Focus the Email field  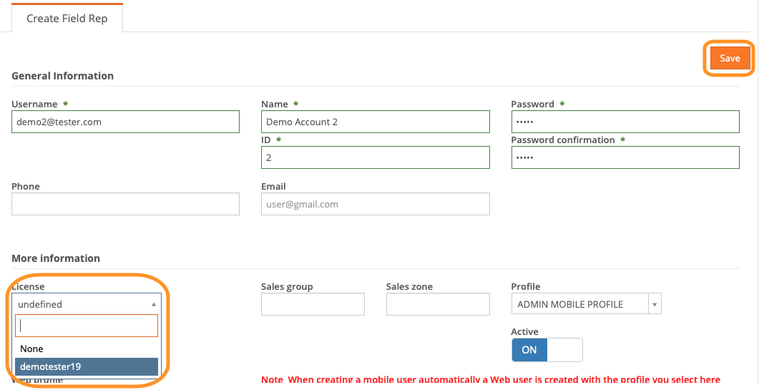click(375, 204)
